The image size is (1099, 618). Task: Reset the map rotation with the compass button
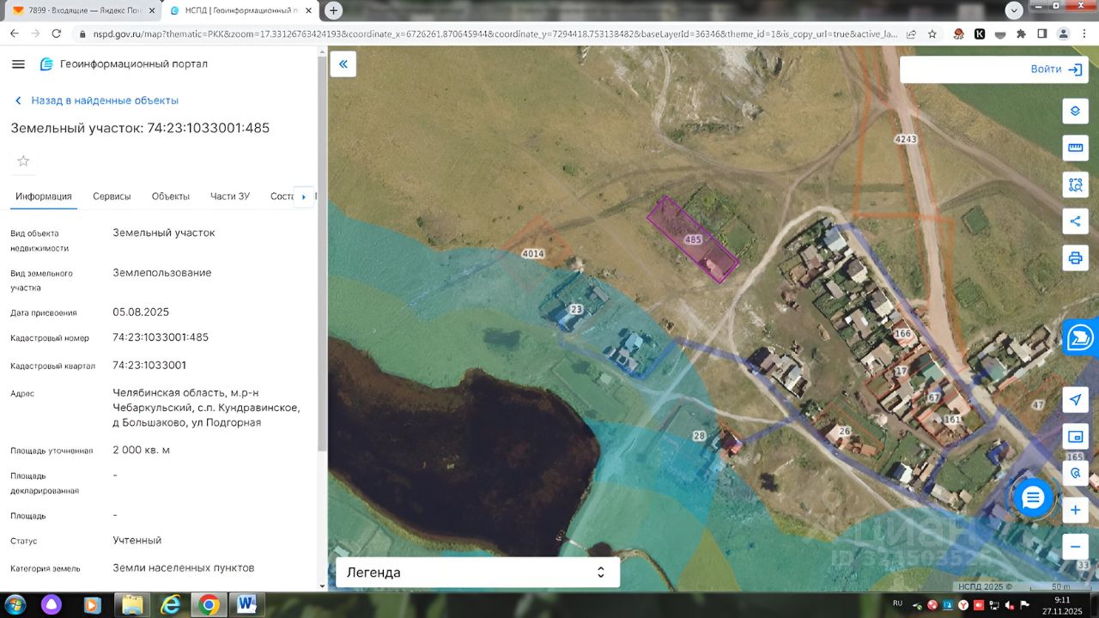point(1075,473)
